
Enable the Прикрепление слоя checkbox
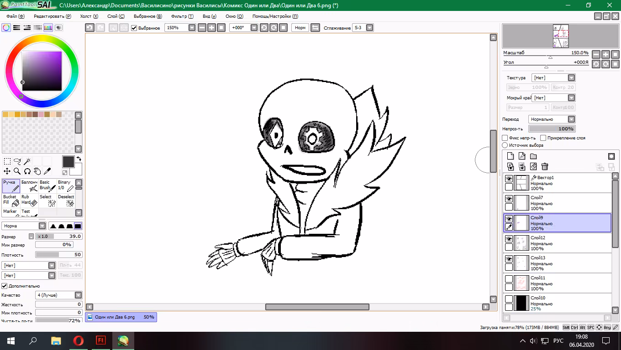(543, 138)
